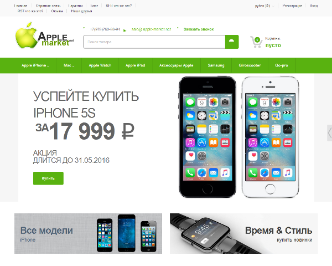The height and width of the screenshot is (266, 332).
Task: Open the Все модели iPhone banner
Action: [89, 233]
